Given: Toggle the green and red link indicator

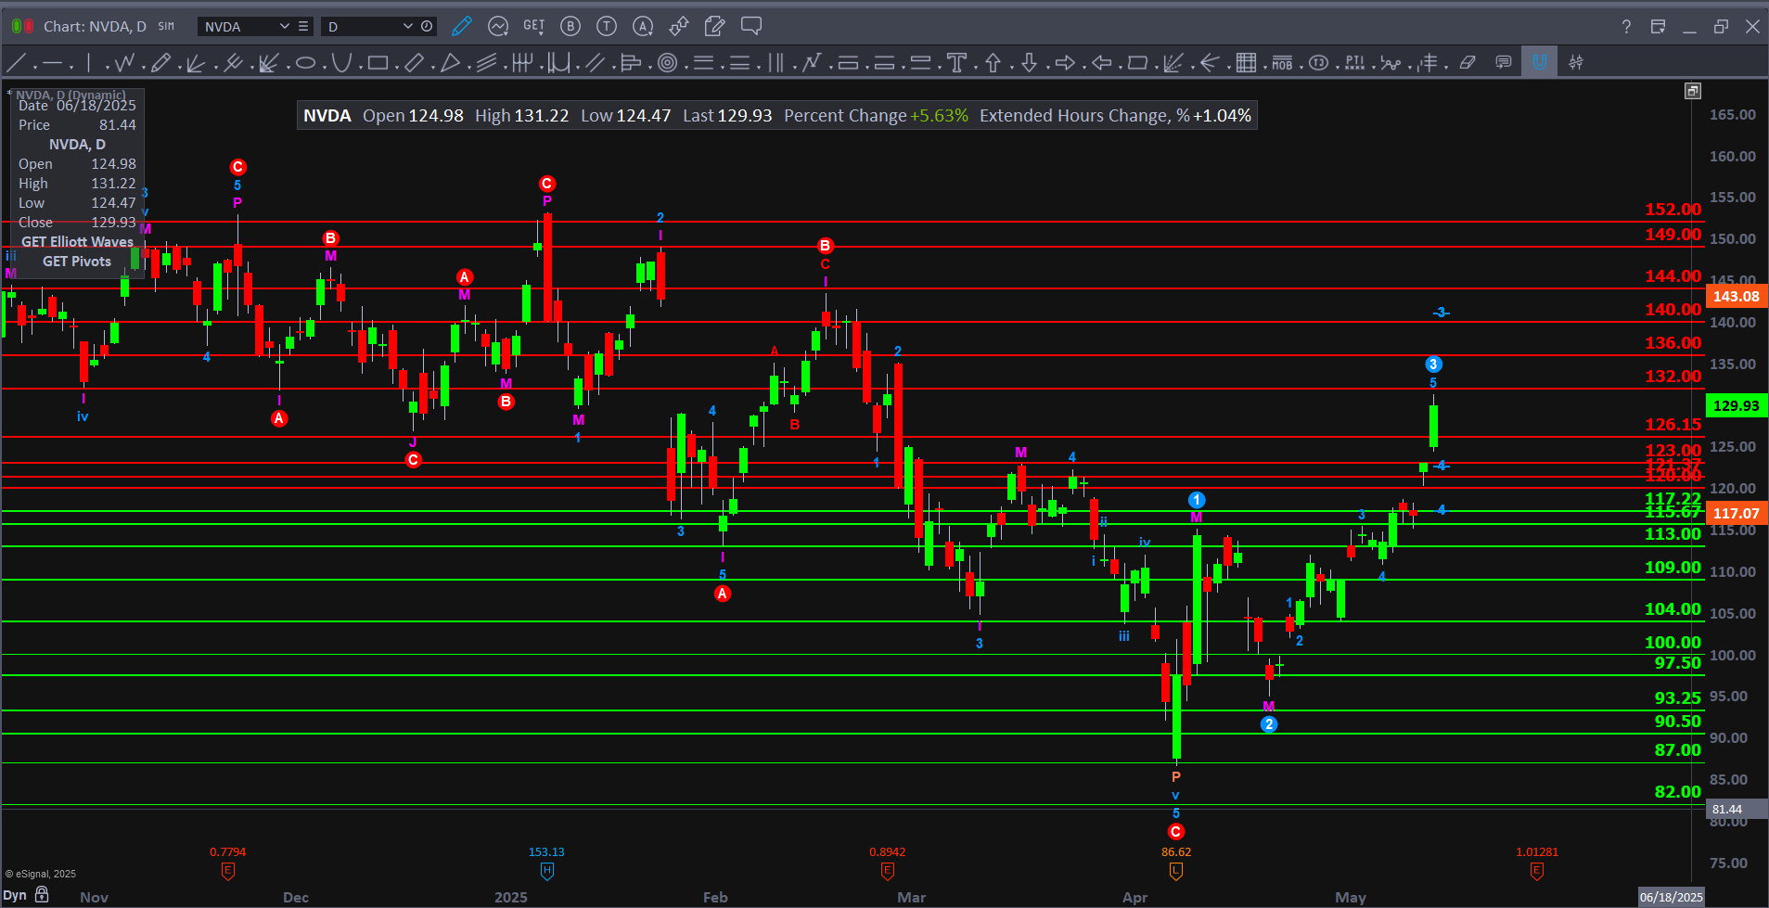Looking at the screenshot, I should point(22,26).
